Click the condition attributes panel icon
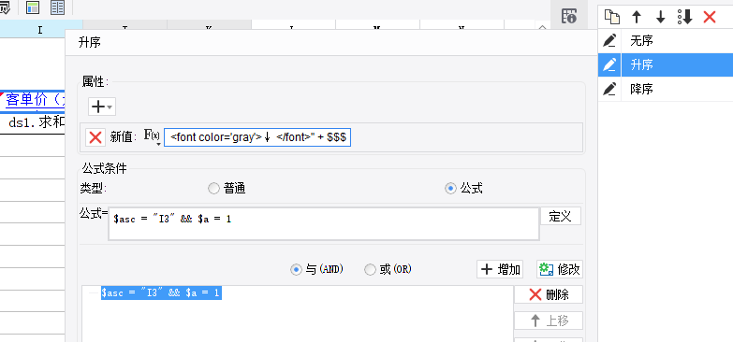 [569, 16]
